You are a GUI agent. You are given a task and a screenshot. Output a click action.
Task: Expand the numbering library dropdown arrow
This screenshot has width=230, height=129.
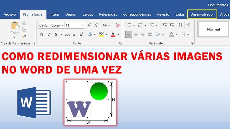(x=146, y=25)
